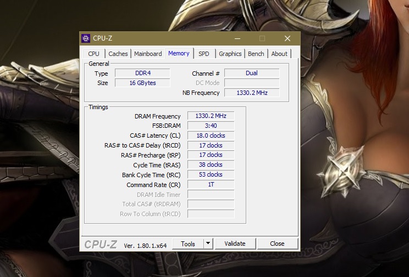Click the 16 GBytes size field
Image resolution: width=409 pixels, height=277 pixels.
[143, 83]
